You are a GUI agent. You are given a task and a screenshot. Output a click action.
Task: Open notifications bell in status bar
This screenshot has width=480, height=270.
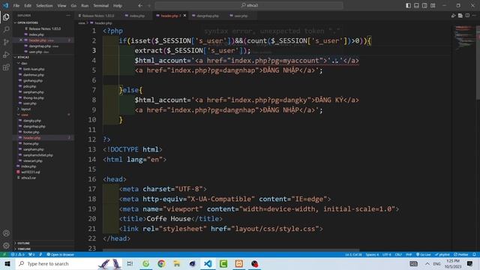[474, 254]
